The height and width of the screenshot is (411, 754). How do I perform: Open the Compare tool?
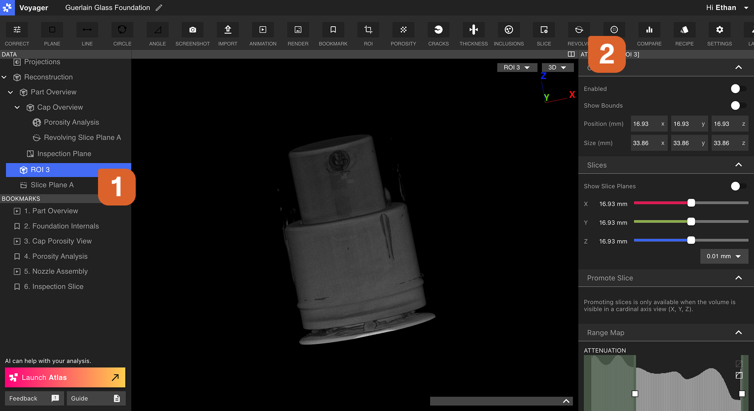click(x=649, y=34)
